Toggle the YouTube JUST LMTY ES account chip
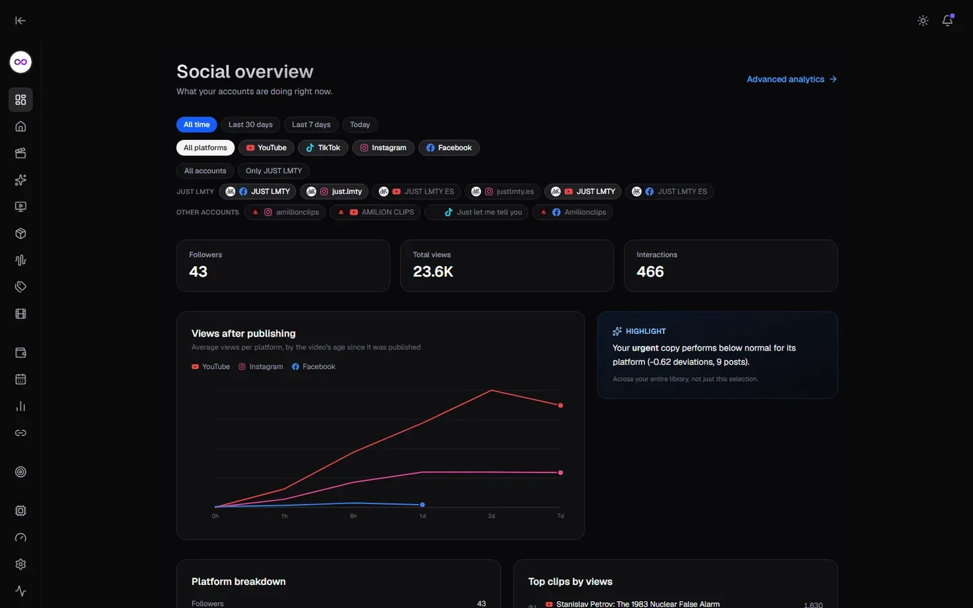The width and height of the screenshot is (973, 608). coord(416,192)
